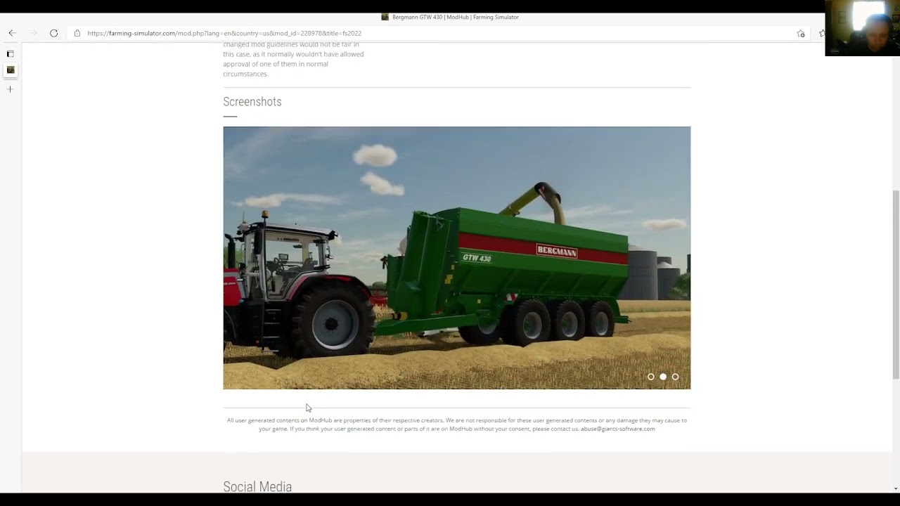Email abuse@giants-software.com link
The width and height of the screenshot is (900, 506).
point(617,429)
